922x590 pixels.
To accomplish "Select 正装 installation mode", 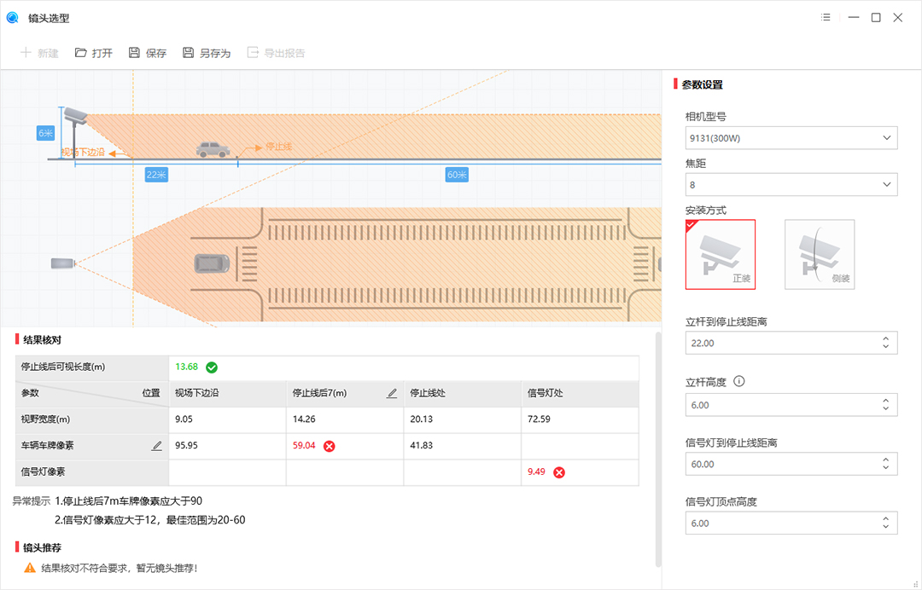I will tap(721, 254).
